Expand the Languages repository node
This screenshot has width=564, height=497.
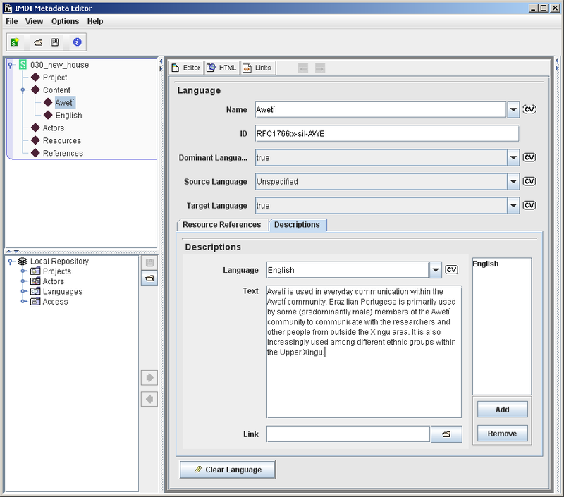coord(23,291)
